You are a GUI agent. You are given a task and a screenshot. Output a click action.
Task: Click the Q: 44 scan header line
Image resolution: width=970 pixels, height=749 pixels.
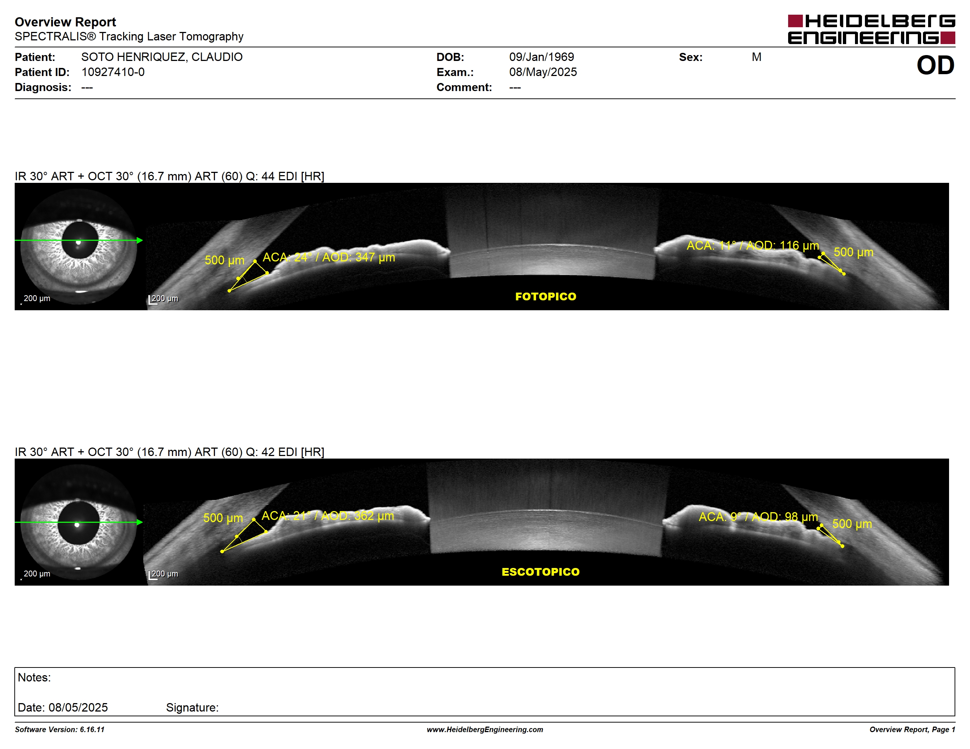point(169,176)
